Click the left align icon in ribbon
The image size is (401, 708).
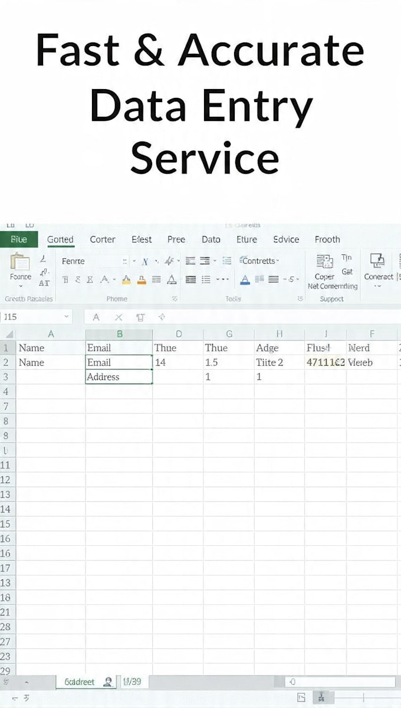point(190,261)
